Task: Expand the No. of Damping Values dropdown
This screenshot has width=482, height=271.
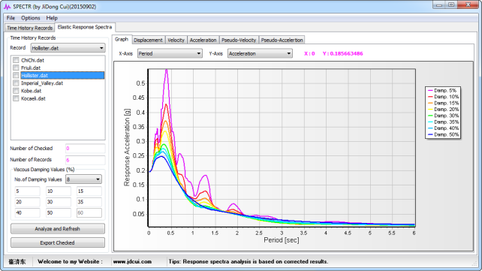Action: coord(83,179)
